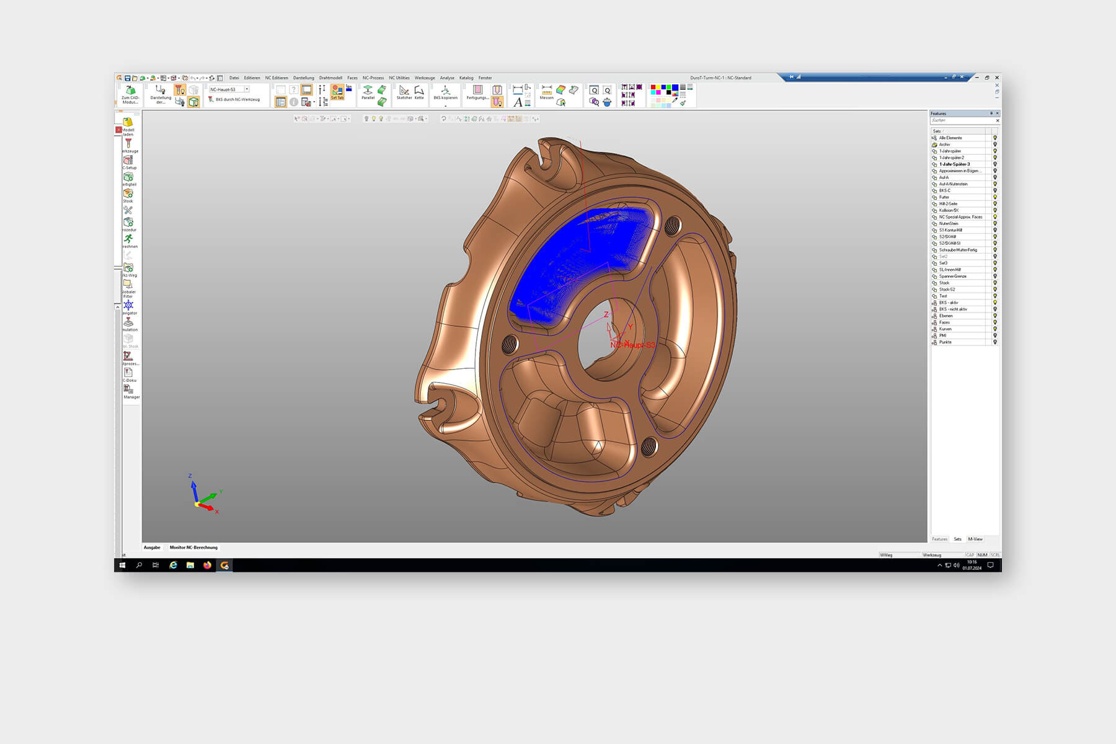The image size is (1116, 744).
Task: Pick the yellow color swatch
Action: tap(658, 87)
